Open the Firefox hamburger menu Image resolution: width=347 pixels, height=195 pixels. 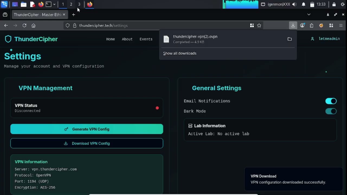[341, 25]
